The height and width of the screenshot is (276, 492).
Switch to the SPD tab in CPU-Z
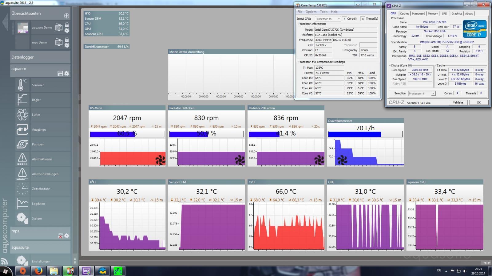point(444,13)
